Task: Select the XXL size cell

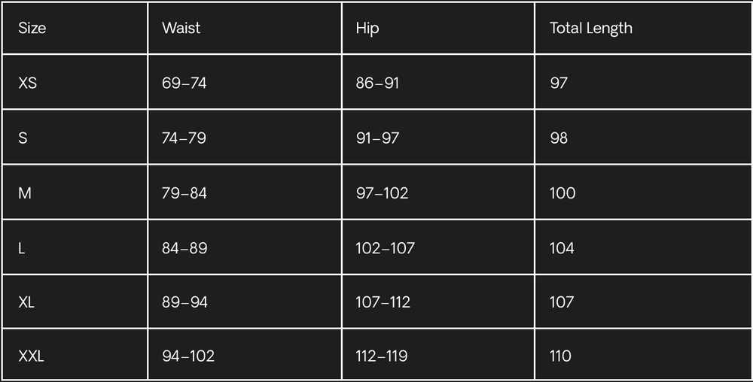Action: pos(31,356)
